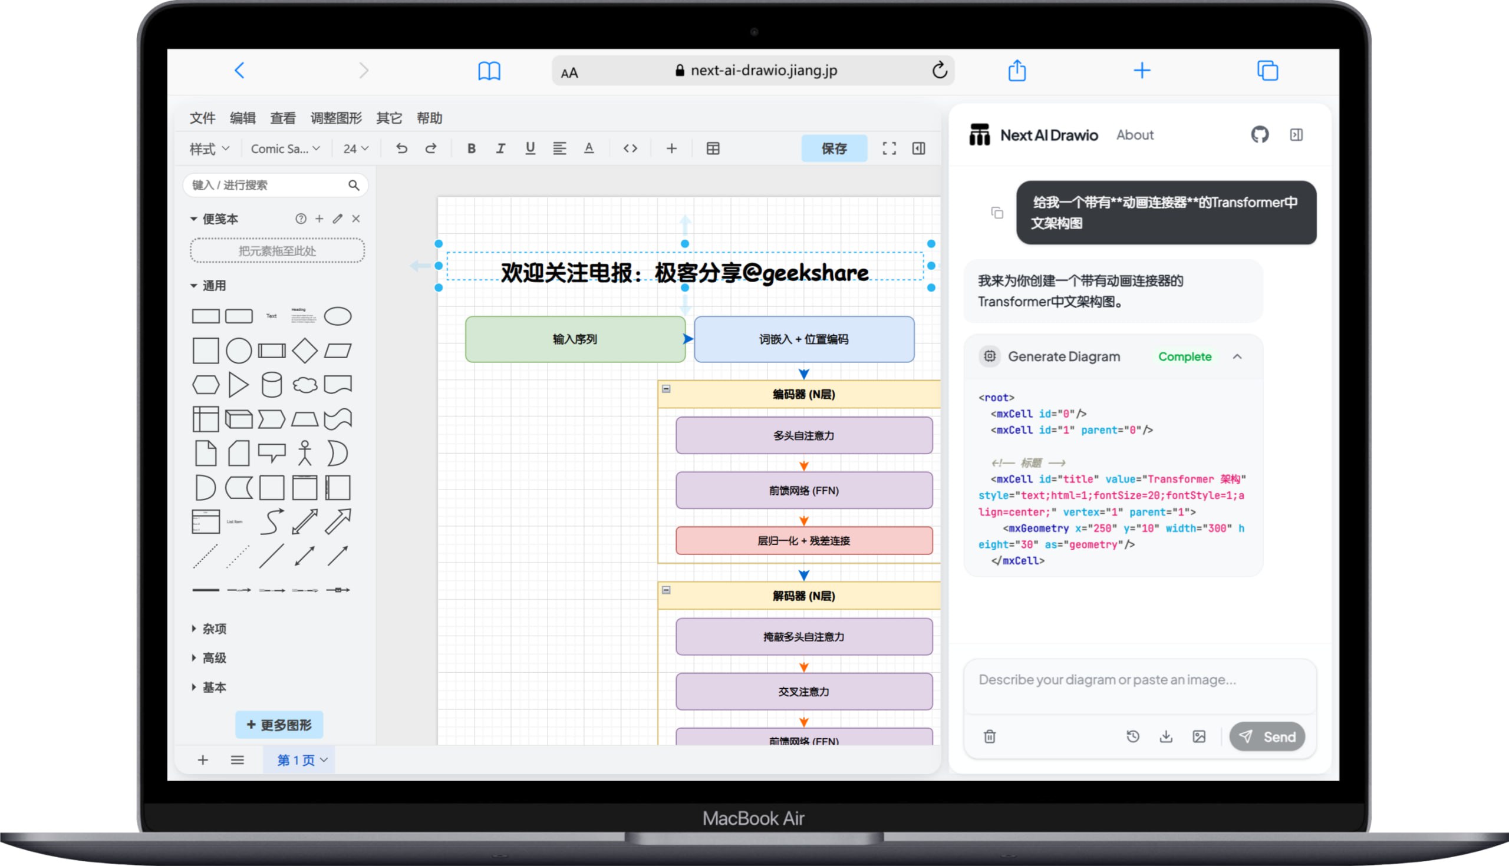Open the Comic Sans font dropdown

point(285,148)
